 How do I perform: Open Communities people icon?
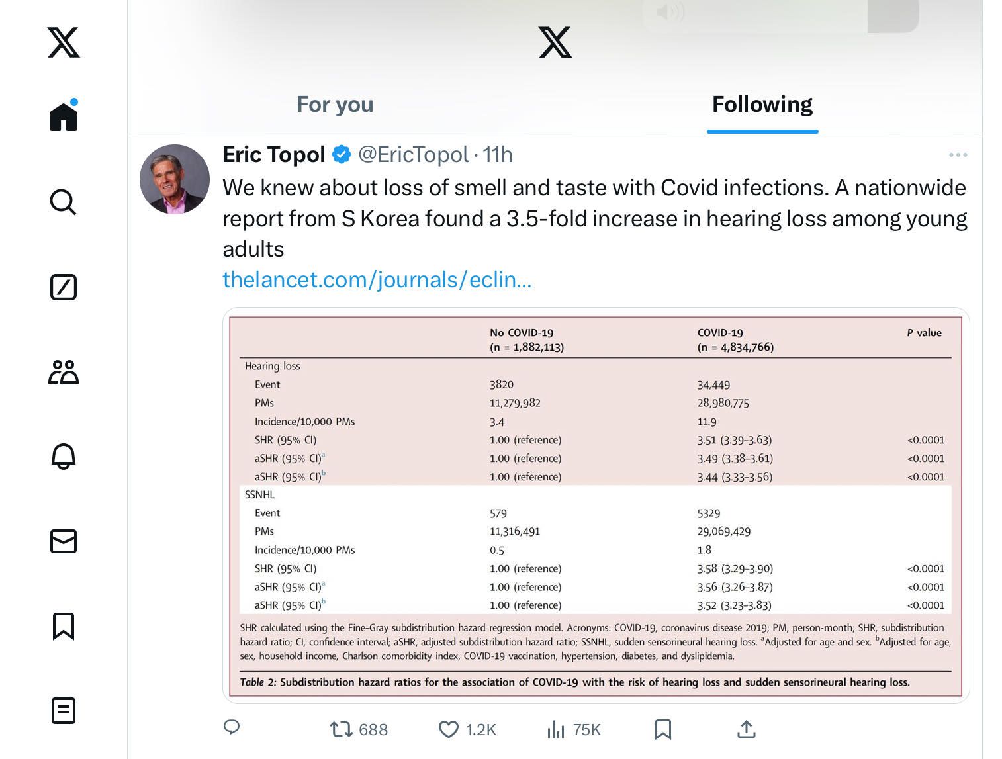(64, 372)
